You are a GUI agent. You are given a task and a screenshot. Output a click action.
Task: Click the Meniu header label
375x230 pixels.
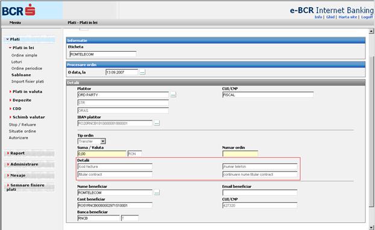15,22
